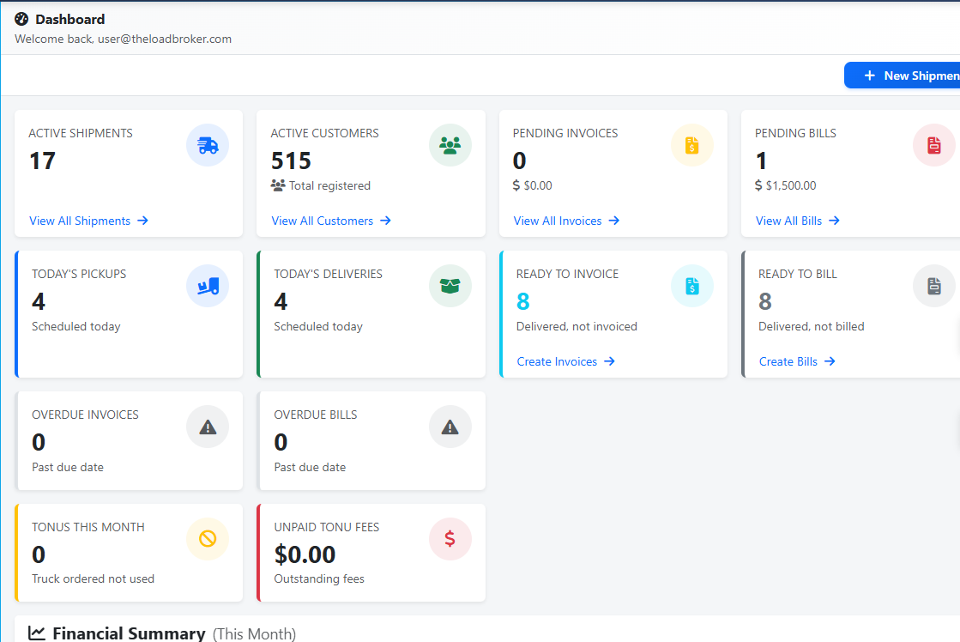Click the dashboard logo icon in the header
Viewport: 960px width, 642px height.
point(21,18)
